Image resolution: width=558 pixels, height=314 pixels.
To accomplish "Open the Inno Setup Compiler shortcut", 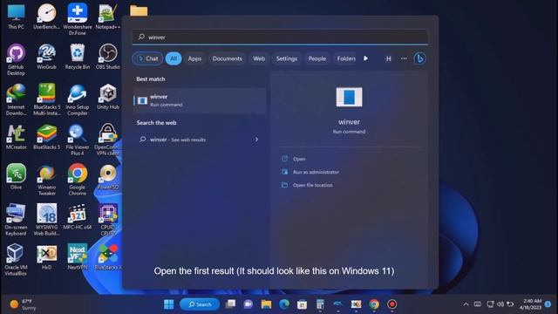I will pyautogui.click(x=78, y=99).
